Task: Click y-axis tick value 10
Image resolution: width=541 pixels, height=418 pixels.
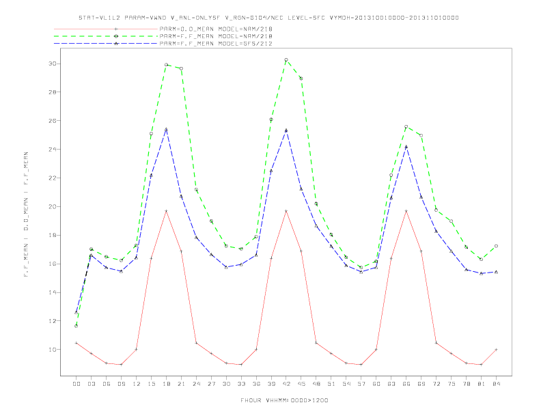Action: (x=52, y=350)
